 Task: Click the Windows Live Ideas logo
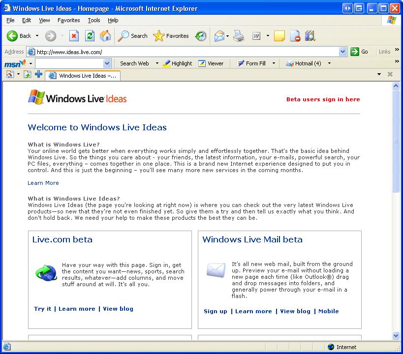(x=77, y=97)
